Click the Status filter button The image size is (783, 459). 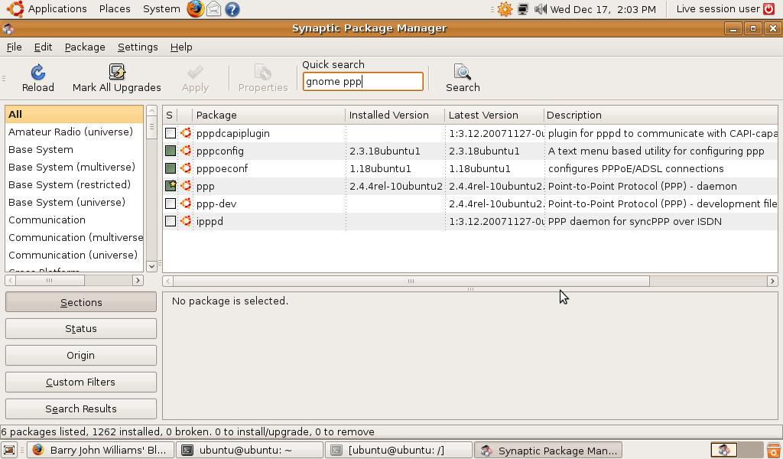[x=81, y=329]
